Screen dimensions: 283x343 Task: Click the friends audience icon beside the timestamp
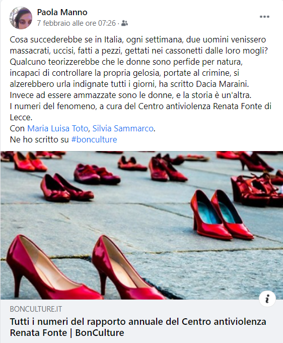[124, 23]
